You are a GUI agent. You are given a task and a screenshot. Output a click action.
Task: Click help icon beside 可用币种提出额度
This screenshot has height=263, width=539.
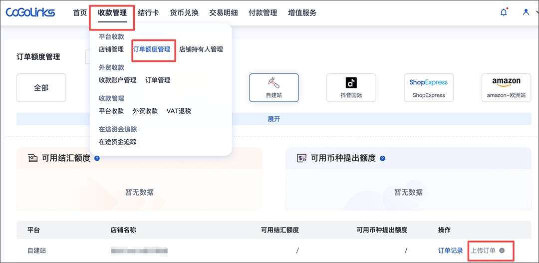click(382, 158)
